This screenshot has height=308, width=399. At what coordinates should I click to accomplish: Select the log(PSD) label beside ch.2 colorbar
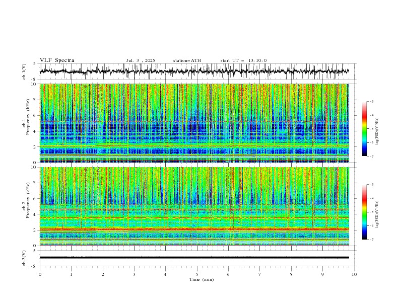tap(377, 214)
